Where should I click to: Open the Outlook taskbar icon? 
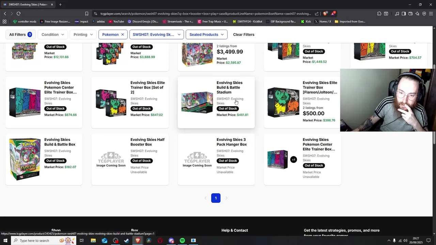pyautogui.click(x=104, y=241)
